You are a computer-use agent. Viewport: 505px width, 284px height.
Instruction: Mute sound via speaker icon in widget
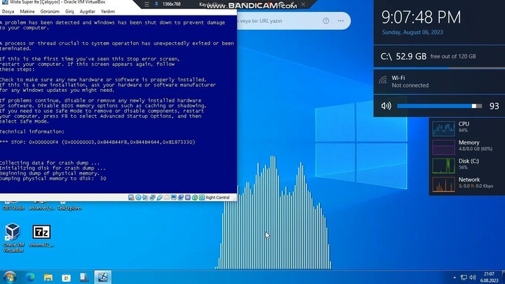tap(386, 106)
